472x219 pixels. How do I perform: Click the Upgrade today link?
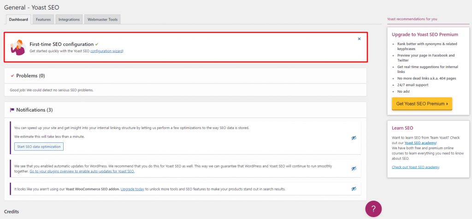click(132, 189)
